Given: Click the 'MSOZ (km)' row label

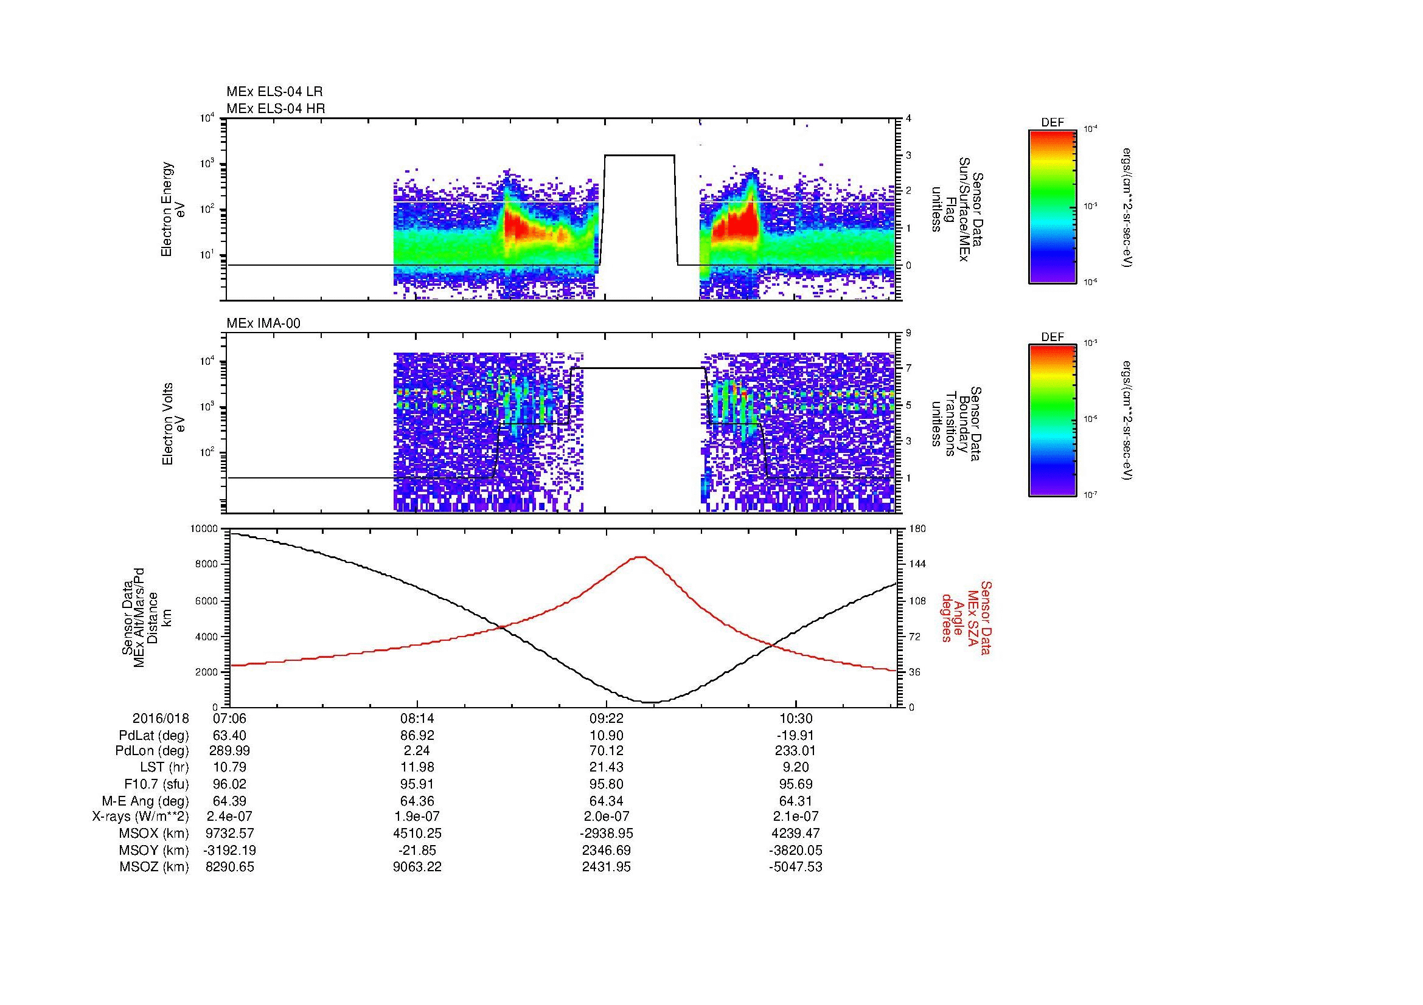Looking at the screenshot, I should click(154, 868).
